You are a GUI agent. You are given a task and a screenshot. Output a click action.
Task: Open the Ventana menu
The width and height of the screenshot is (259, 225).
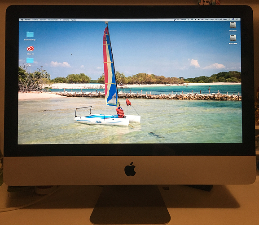(x=66, y=20)
